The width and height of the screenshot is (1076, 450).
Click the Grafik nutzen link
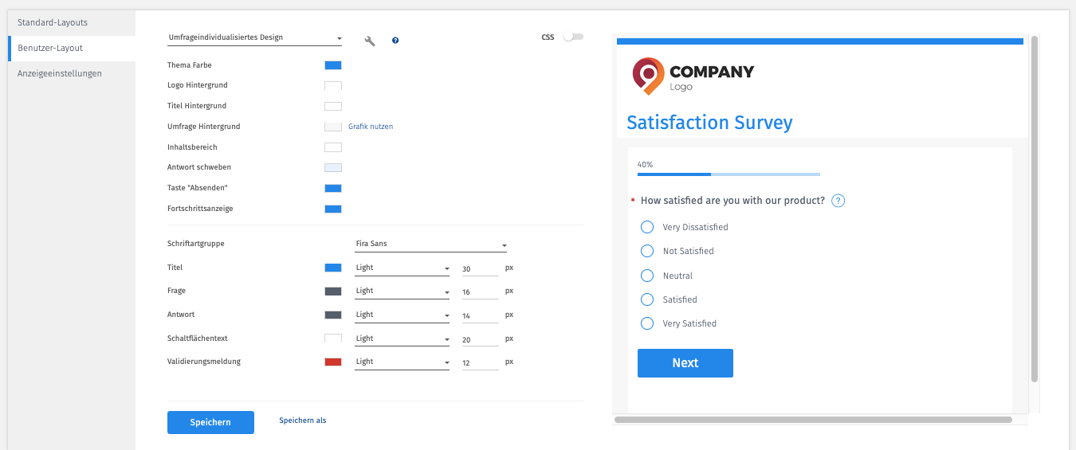[371, 127]
